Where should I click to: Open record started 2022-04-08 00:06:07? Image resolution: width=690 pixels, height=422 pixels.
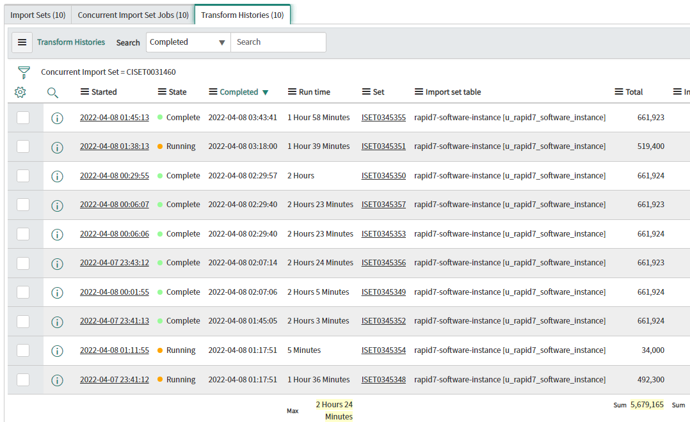pyautogui.click(x=115, y=205)
